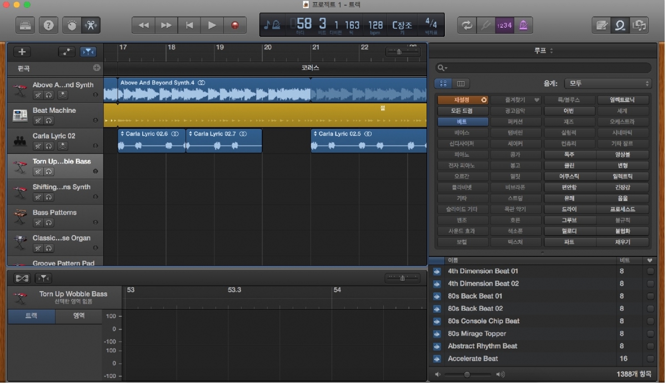
Task: Reset keywords with 재설정 button
Action: point(463,100)
